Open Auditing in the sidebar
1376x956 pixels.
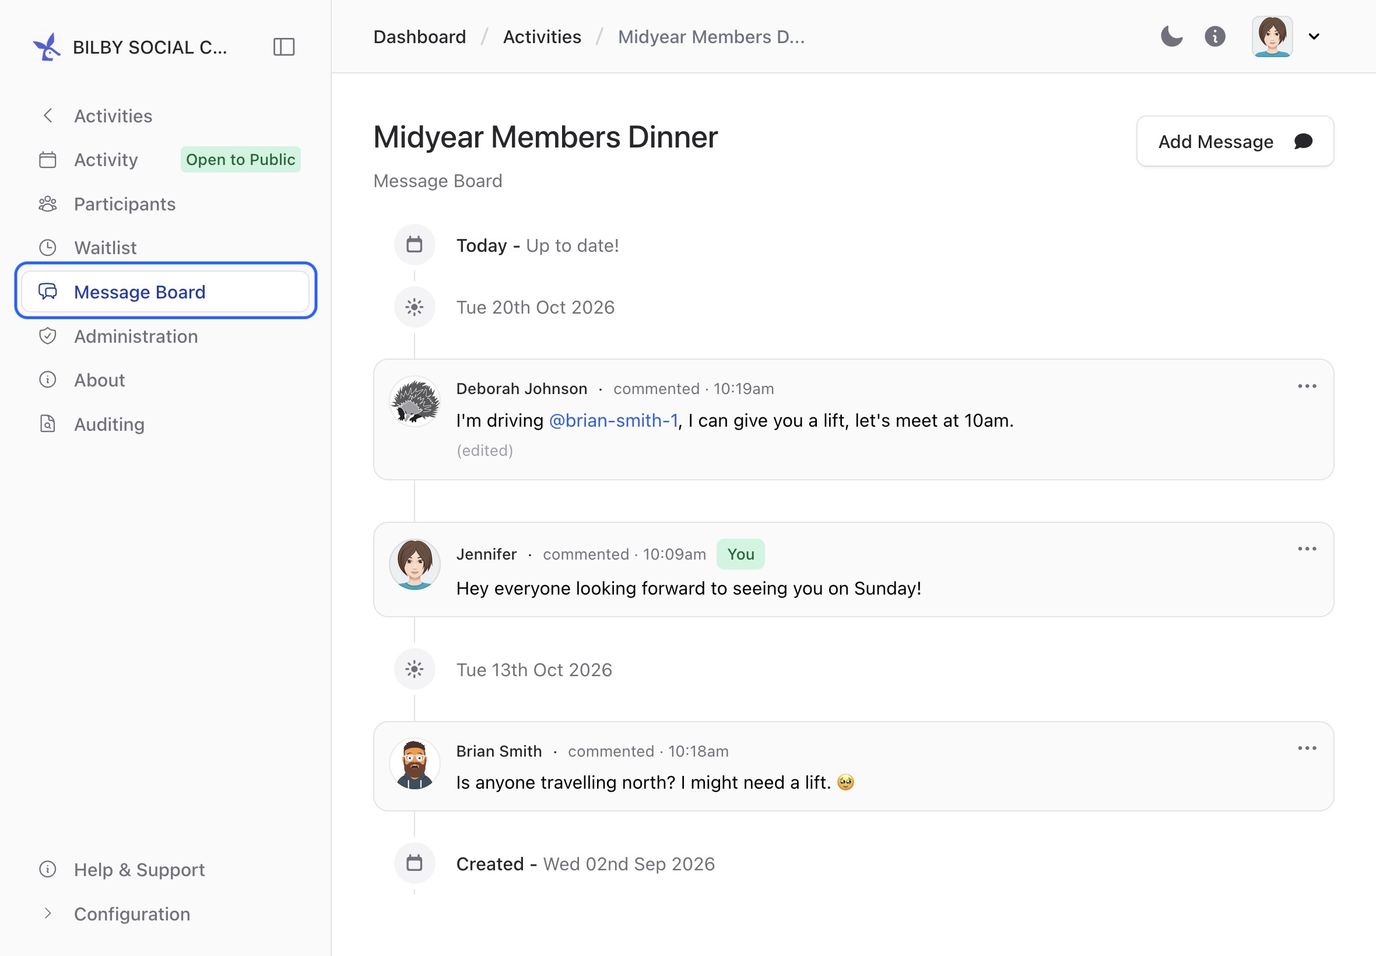point(166,424)
